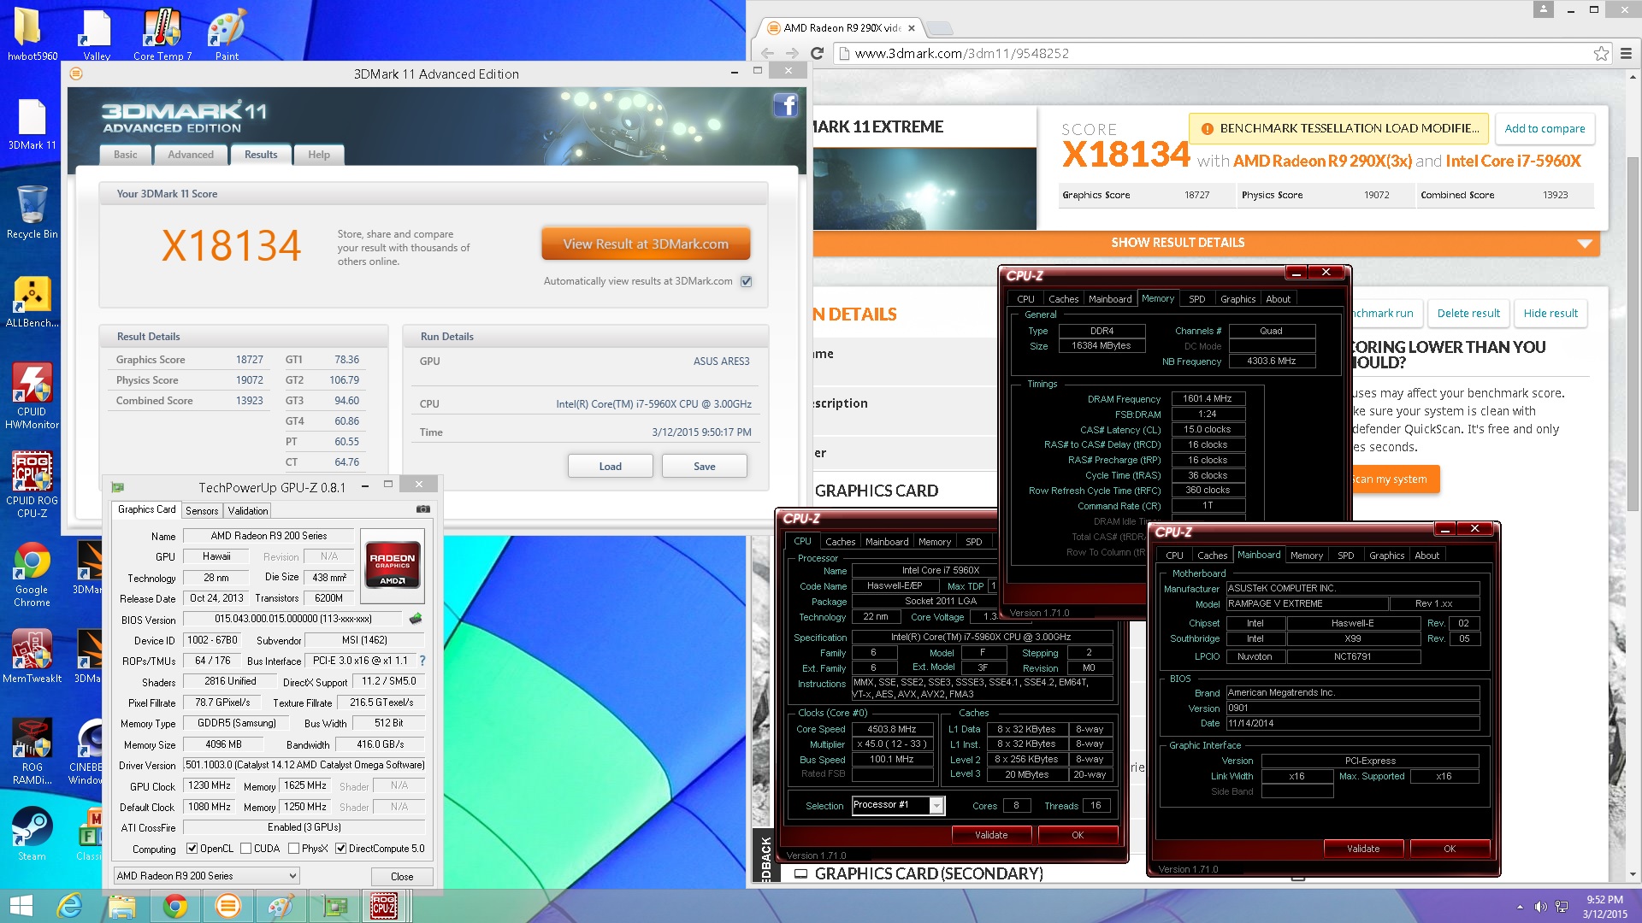Click Validate in CPU-Z Mainboard window

click(1363, 849)
